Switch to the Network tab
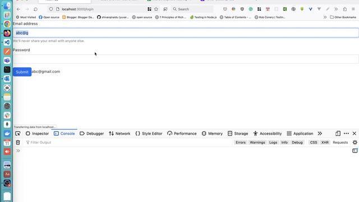The height and width of the screenshot is (202, 359). (x=119, y=134)
